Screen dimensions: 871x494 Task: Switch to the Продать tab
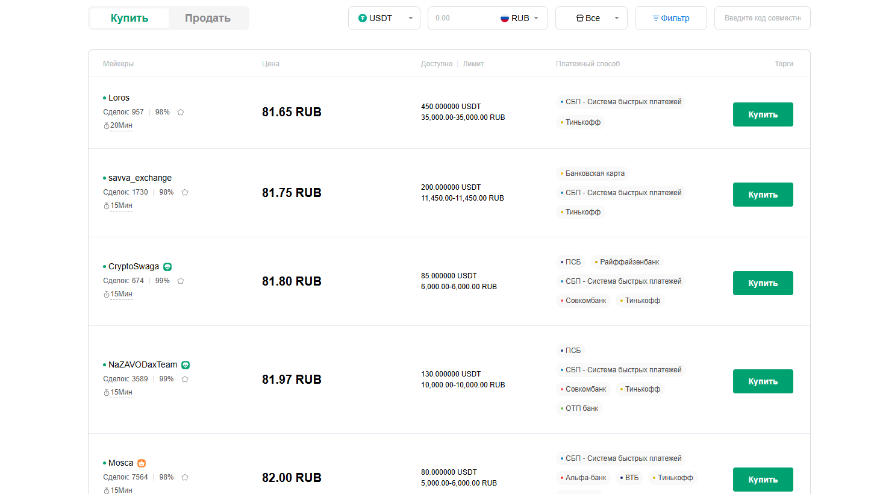[x=208, y=18]
